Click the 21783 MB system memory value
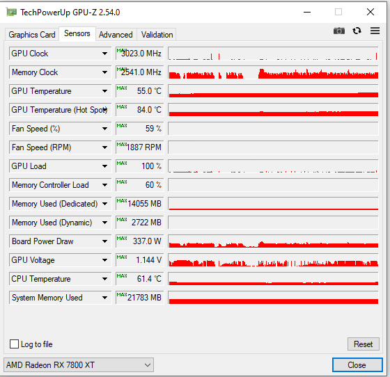The image size is (390, 377). [x=139, y=298]
